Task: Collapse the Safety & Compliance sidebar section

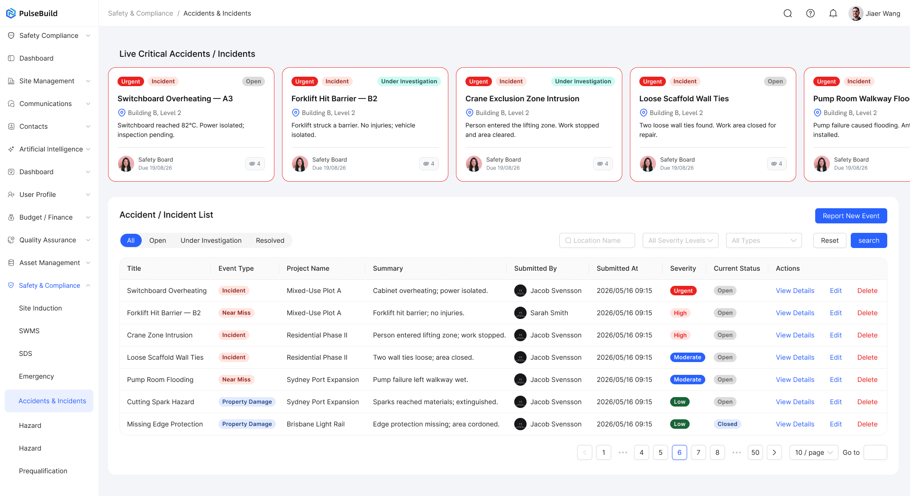Action: [x=88, y=285]
